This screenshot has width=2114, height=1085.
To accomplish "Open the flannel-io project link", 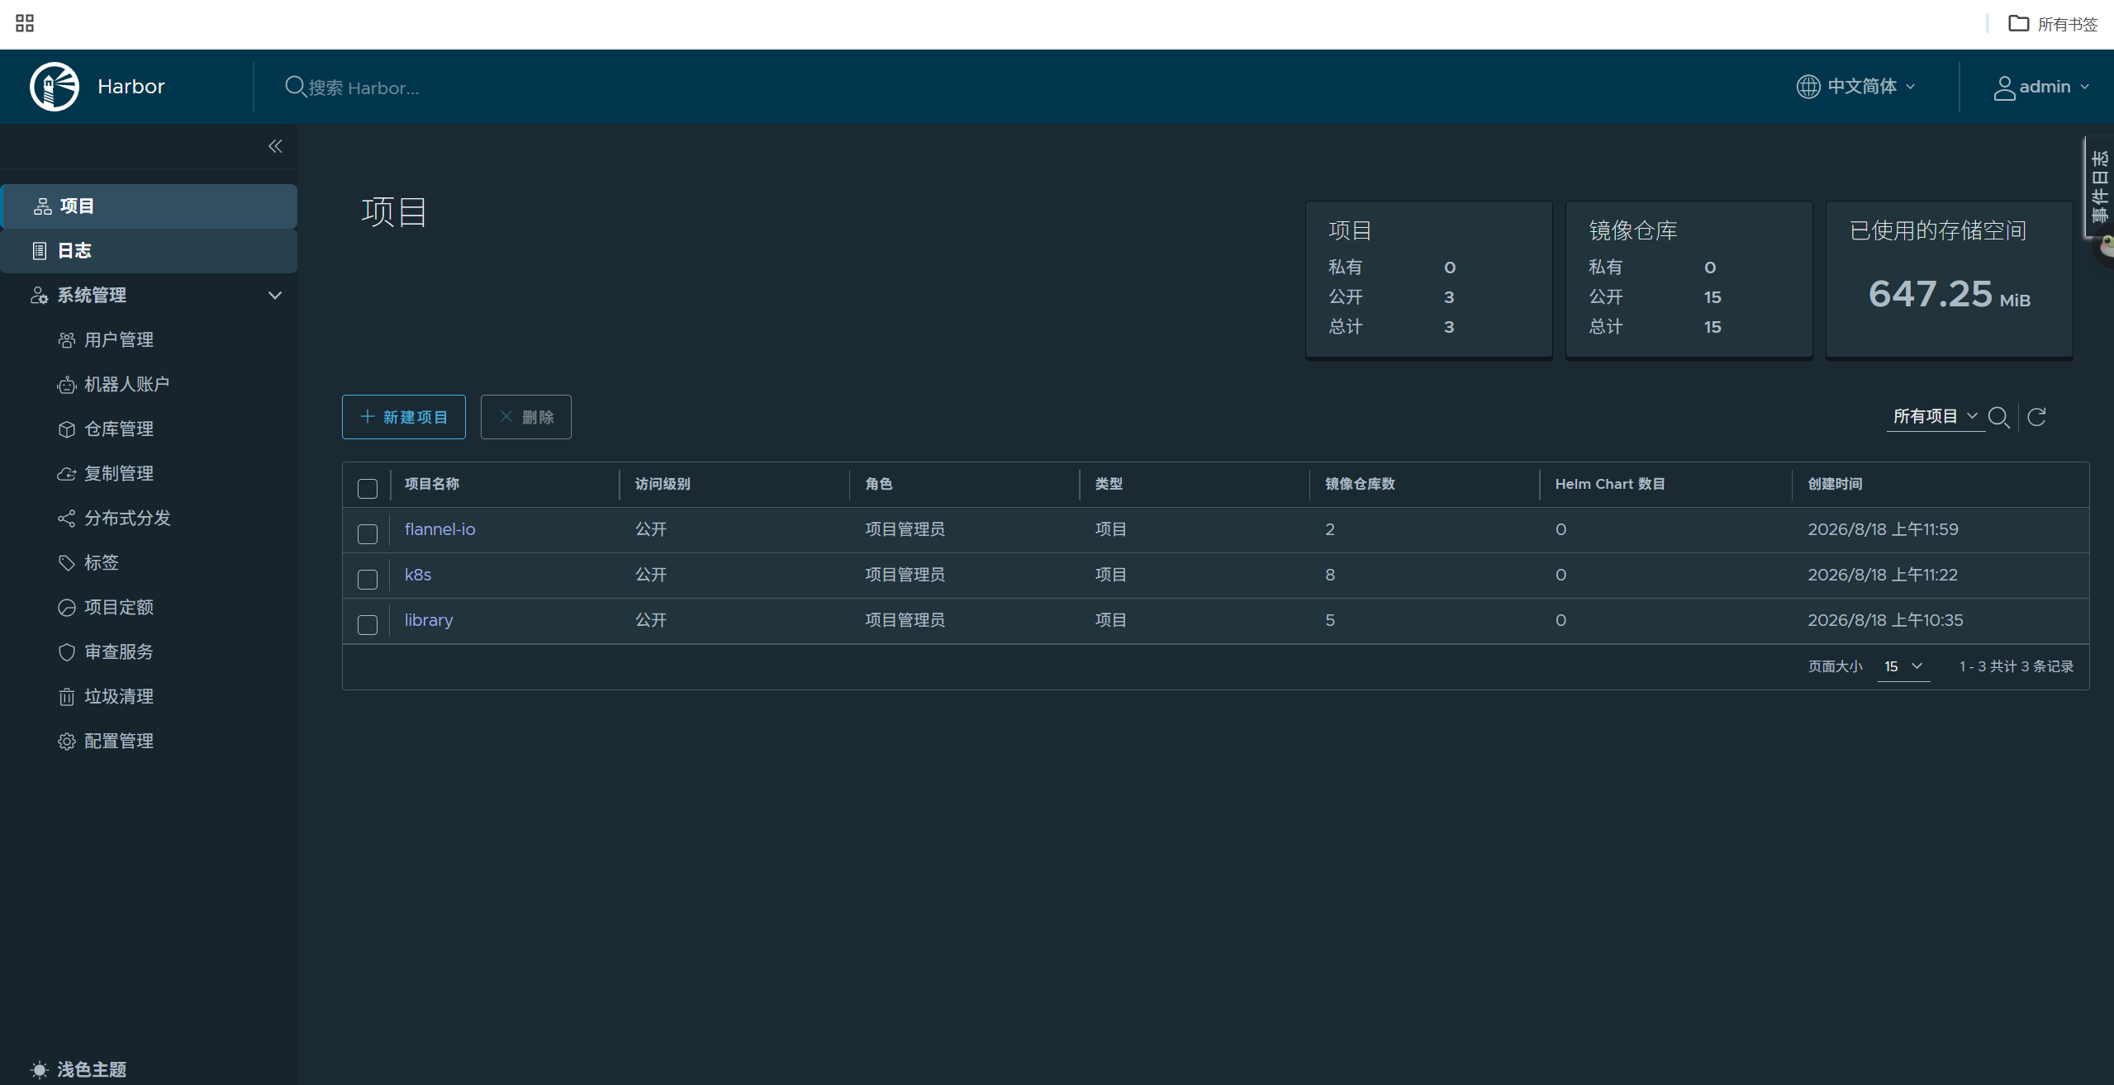I will (439, 529).
